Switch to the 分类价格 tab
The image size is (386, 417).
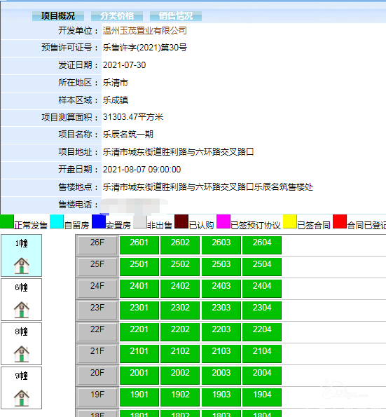[117, 16]
